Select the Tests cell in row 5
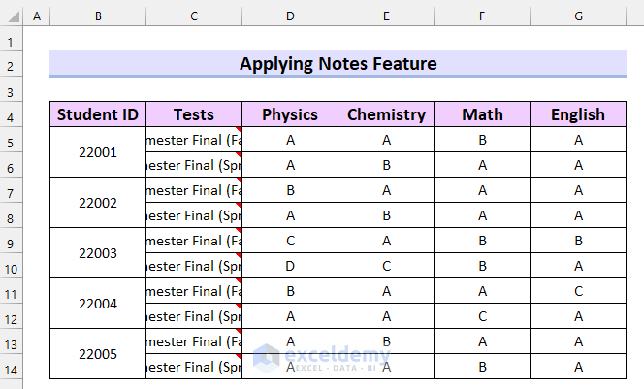Screen dimensions: 644x389 [x=194, y=140]
